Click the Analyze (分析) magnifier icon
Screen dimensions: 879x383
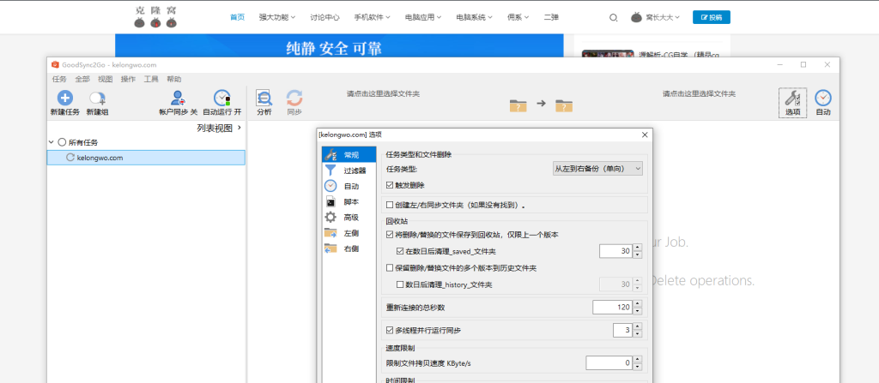(x=264, y=98)
